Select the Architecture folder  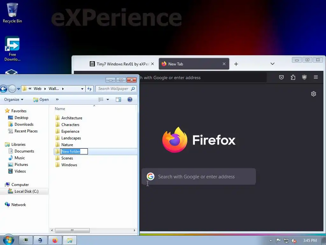click(72, 118)
